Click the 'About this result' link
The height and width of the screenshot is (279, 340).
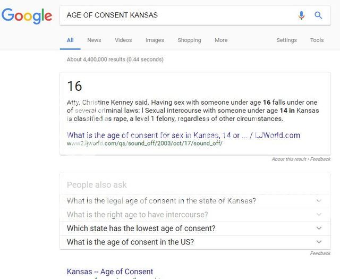289,159
